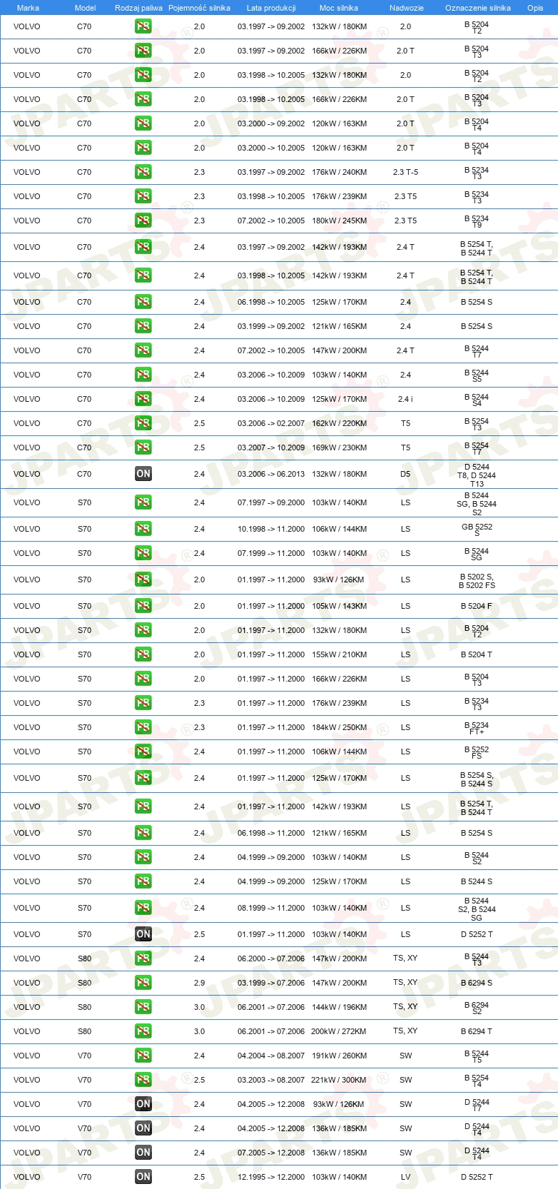The height and width of the screenshot is (1189, 558).
Task: Click the petrol icon in the C70 176kW/240KM row
Action: (143, 172)
